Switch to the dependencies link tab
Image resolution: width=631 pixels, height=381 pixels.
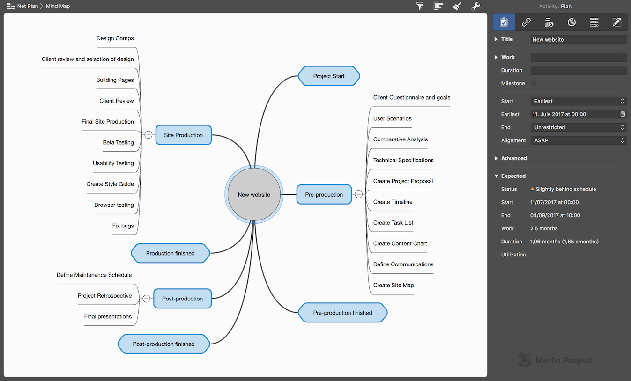527,22
